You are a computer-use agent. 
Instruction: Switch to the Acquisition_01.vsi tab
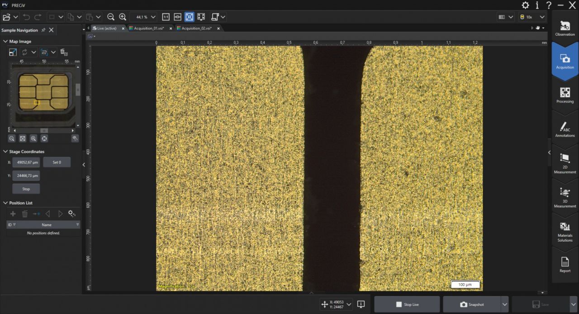coord(150,28)
